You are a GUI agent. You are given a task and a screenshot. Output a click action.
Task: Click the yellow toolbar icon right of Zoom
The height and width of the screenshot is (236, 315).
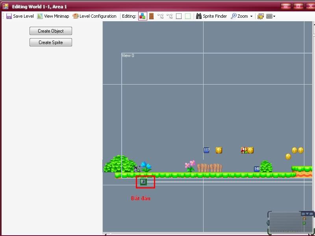point(261,16)
